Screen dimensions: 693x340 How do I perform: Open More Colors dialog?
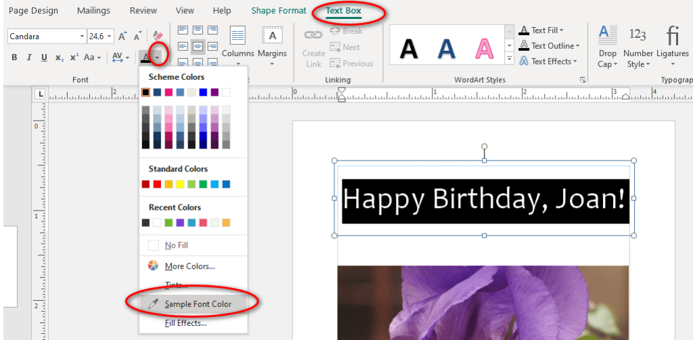[x=189, y=266]
